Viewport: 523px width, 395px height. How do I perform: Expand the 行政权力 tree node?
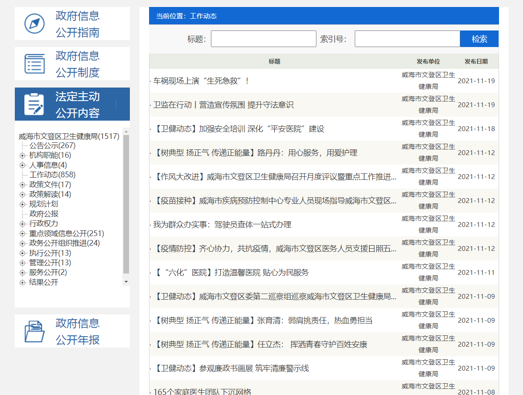coord(23,224)
